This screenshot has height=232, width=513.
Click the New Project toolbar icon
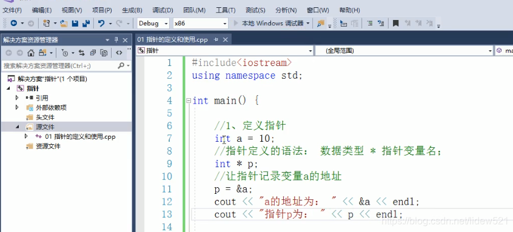[47, 23]
